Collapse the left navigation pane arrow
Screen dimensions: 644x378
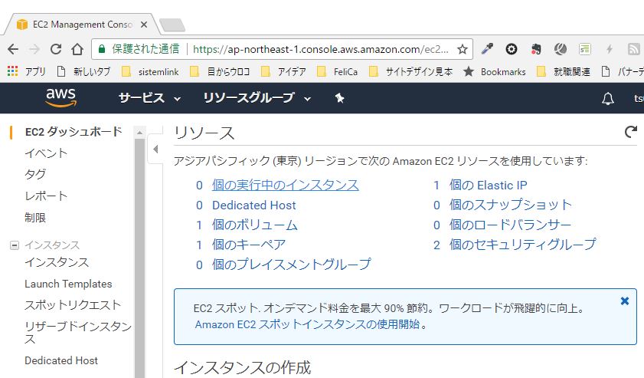coord(155,149)
